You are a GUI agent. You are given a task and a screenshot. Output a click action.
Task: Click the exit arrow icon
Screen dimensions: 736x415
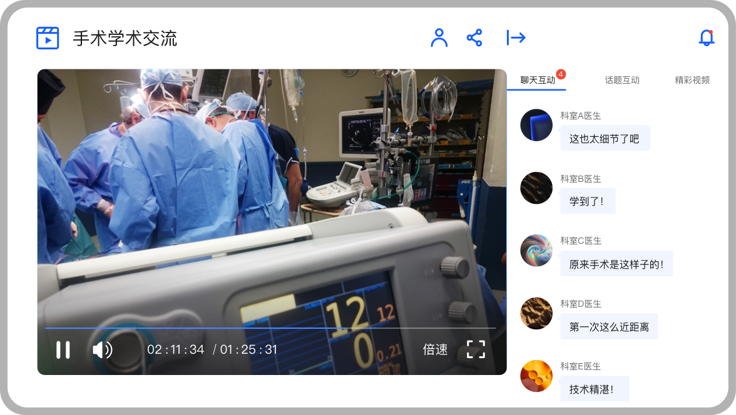[516, 38]
